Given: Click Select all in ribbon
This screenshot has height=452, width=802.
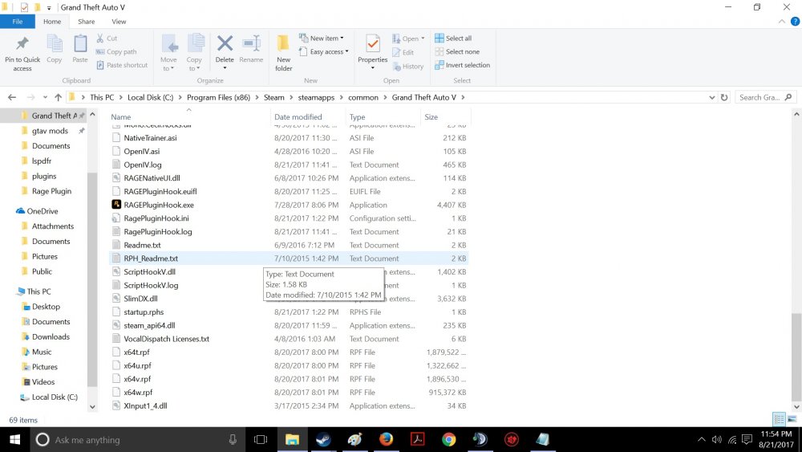Looking at the screenshot, I should pos(453,39).
